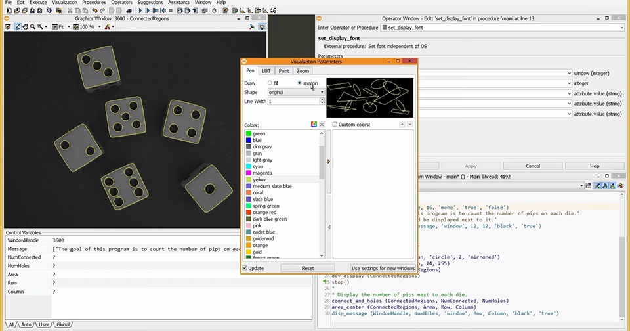The image size is (630, 331).
Task: Click the 3D plot mode icon in Graphics Window
Action: (x=252, y=26)
